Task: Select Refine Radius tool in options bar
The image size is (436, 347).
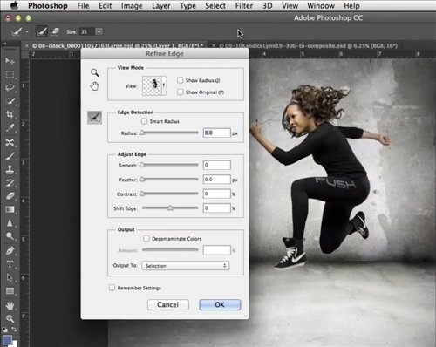Action: pos(42,31)
